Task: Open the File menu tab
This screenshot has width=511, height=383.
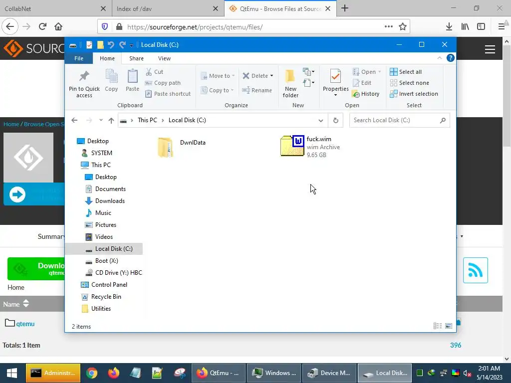Action: 79,58
